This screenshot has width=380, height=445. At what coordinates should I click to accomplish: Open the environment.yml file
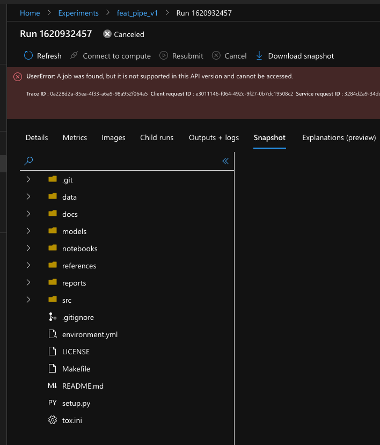(x=90, y=334)
